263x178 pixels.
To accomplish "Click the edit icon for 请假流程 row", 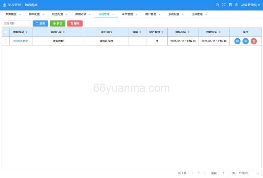I will point(237,41).
